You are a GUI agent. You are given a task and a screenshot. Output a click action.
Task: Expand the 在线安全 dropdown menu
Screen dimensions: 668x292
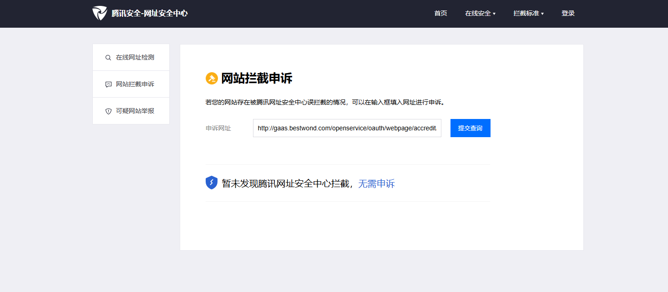click(x=480, y=14)
